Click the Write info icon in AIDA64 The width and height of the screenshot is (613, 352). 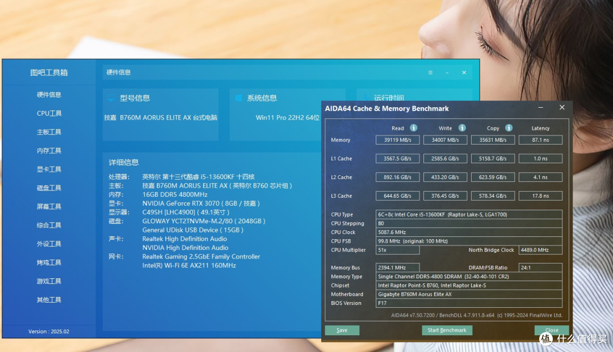coord(462,128)
